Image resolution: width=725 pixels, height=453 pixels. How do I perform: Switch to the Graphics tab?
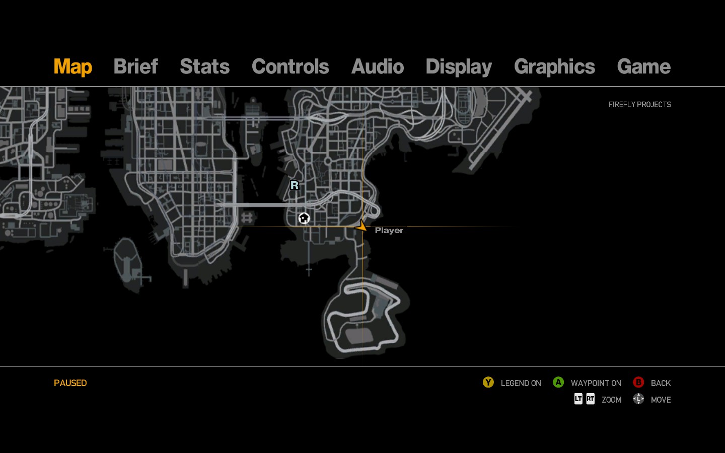click(x=554, y=66)
